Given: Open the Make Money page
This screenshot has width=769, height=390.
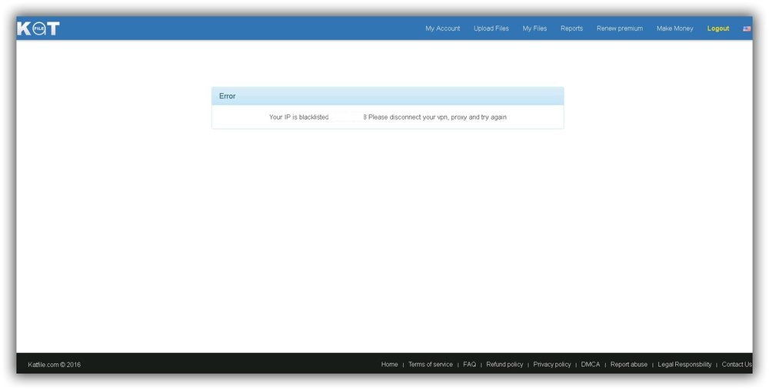Looking at the screenshot, I should tap(674, 28).
